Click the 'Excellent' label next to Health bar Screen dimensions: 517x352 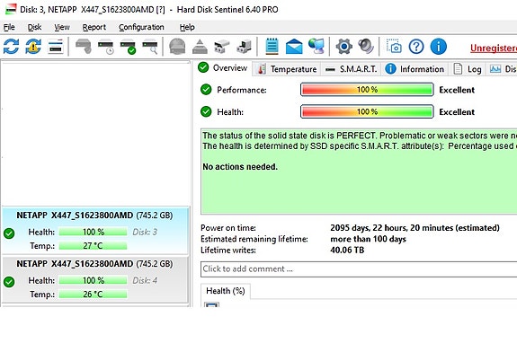point(457,112)
